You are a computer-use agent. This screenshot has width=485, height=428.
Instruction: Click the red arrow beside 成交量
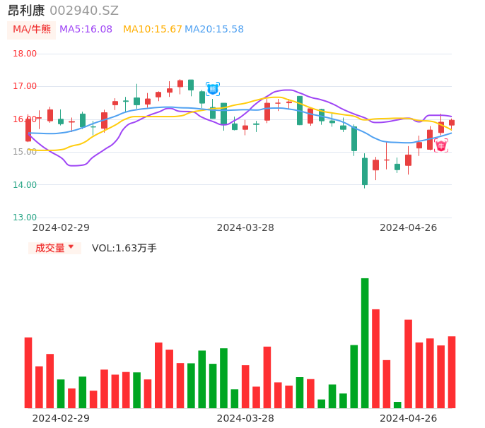coord(71,247)
